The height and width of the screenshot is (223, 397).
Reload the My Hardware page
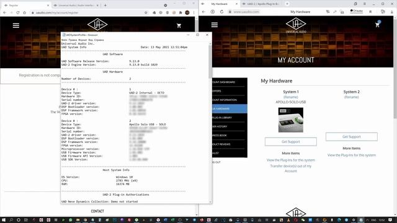pyautogui.click(x=221, y=12)
